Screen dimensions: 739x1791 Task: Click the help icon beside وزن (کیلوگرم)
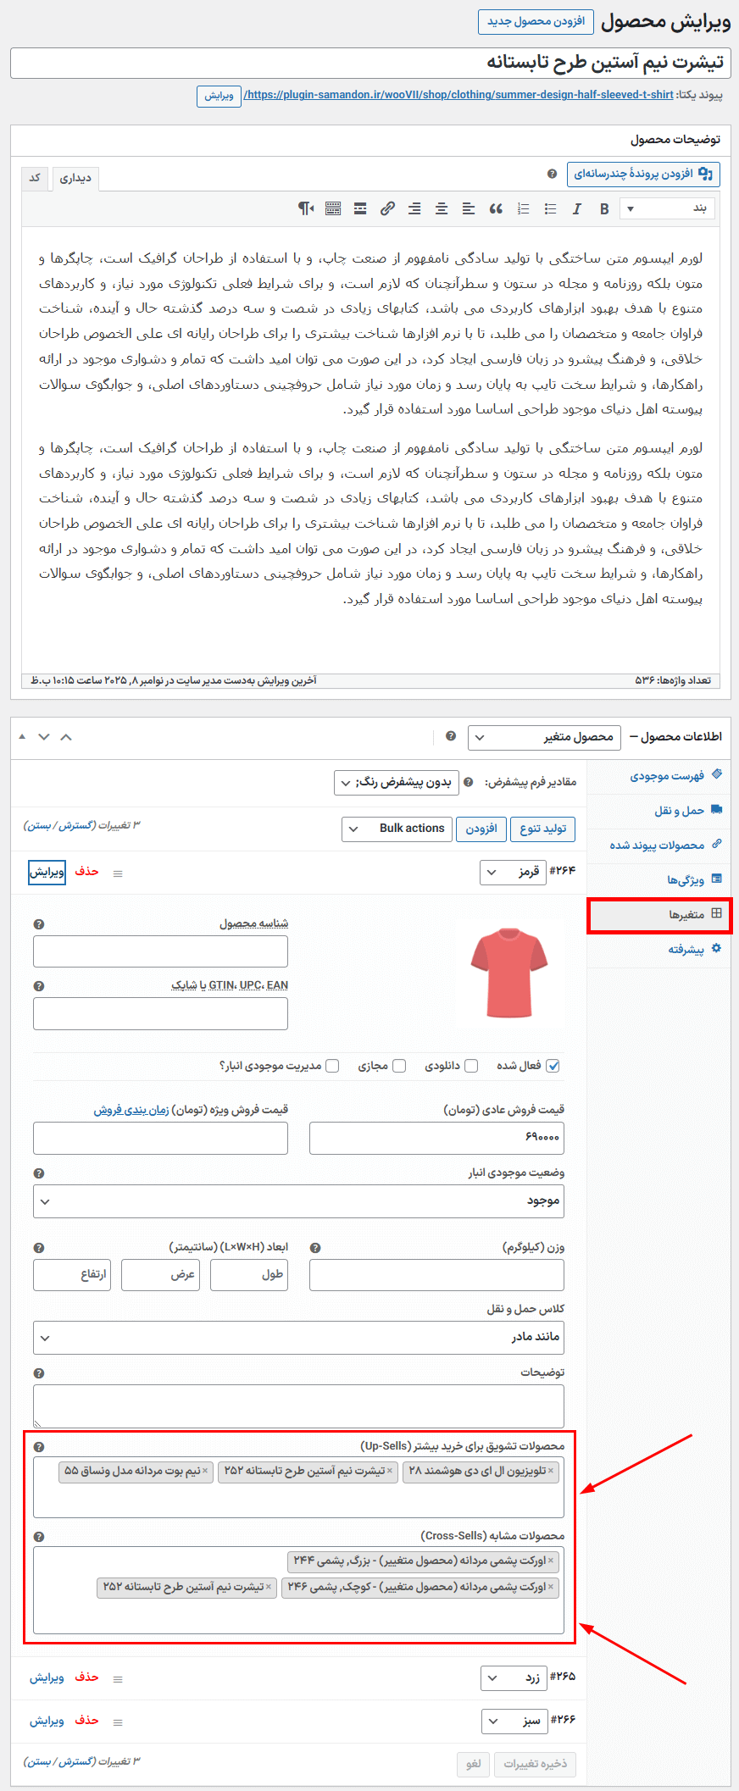click(314, 1246)
